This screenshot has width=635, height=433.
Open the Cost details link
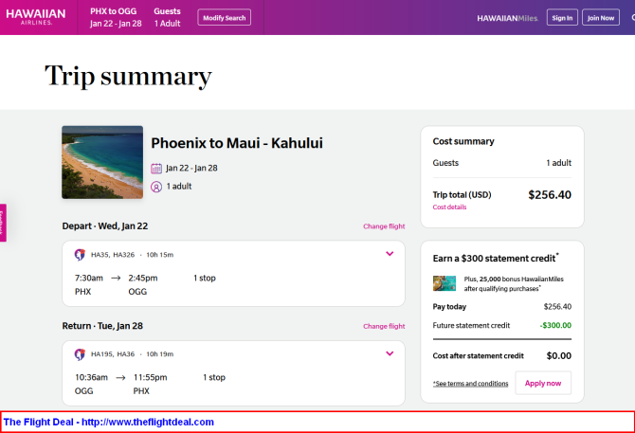(449, 207)
